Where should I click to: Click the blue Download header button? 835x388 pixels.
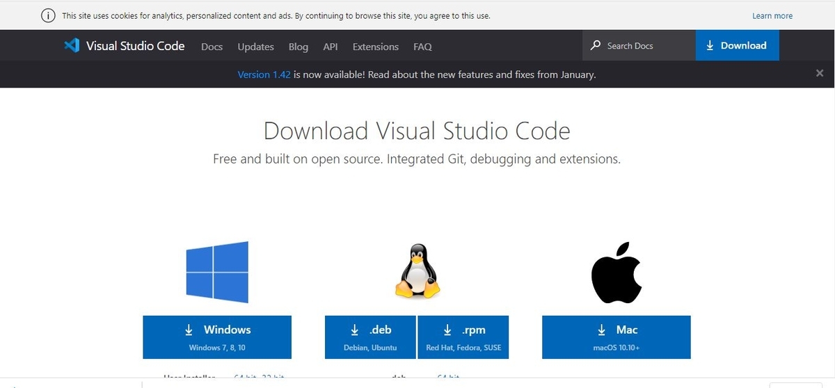pos(738,46)
